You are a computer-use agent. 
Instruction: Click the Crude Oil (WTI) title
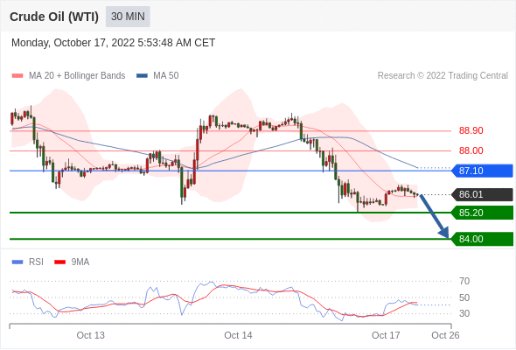54,17
